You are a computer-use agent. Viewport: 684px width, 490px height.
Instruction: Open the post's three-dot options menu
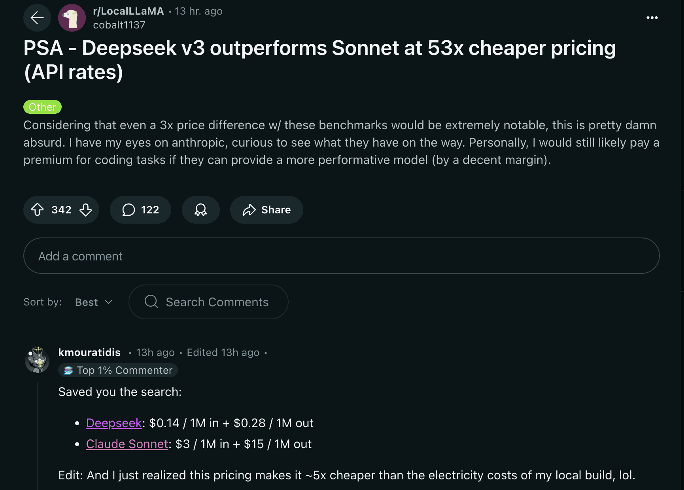tap(652, 18)
